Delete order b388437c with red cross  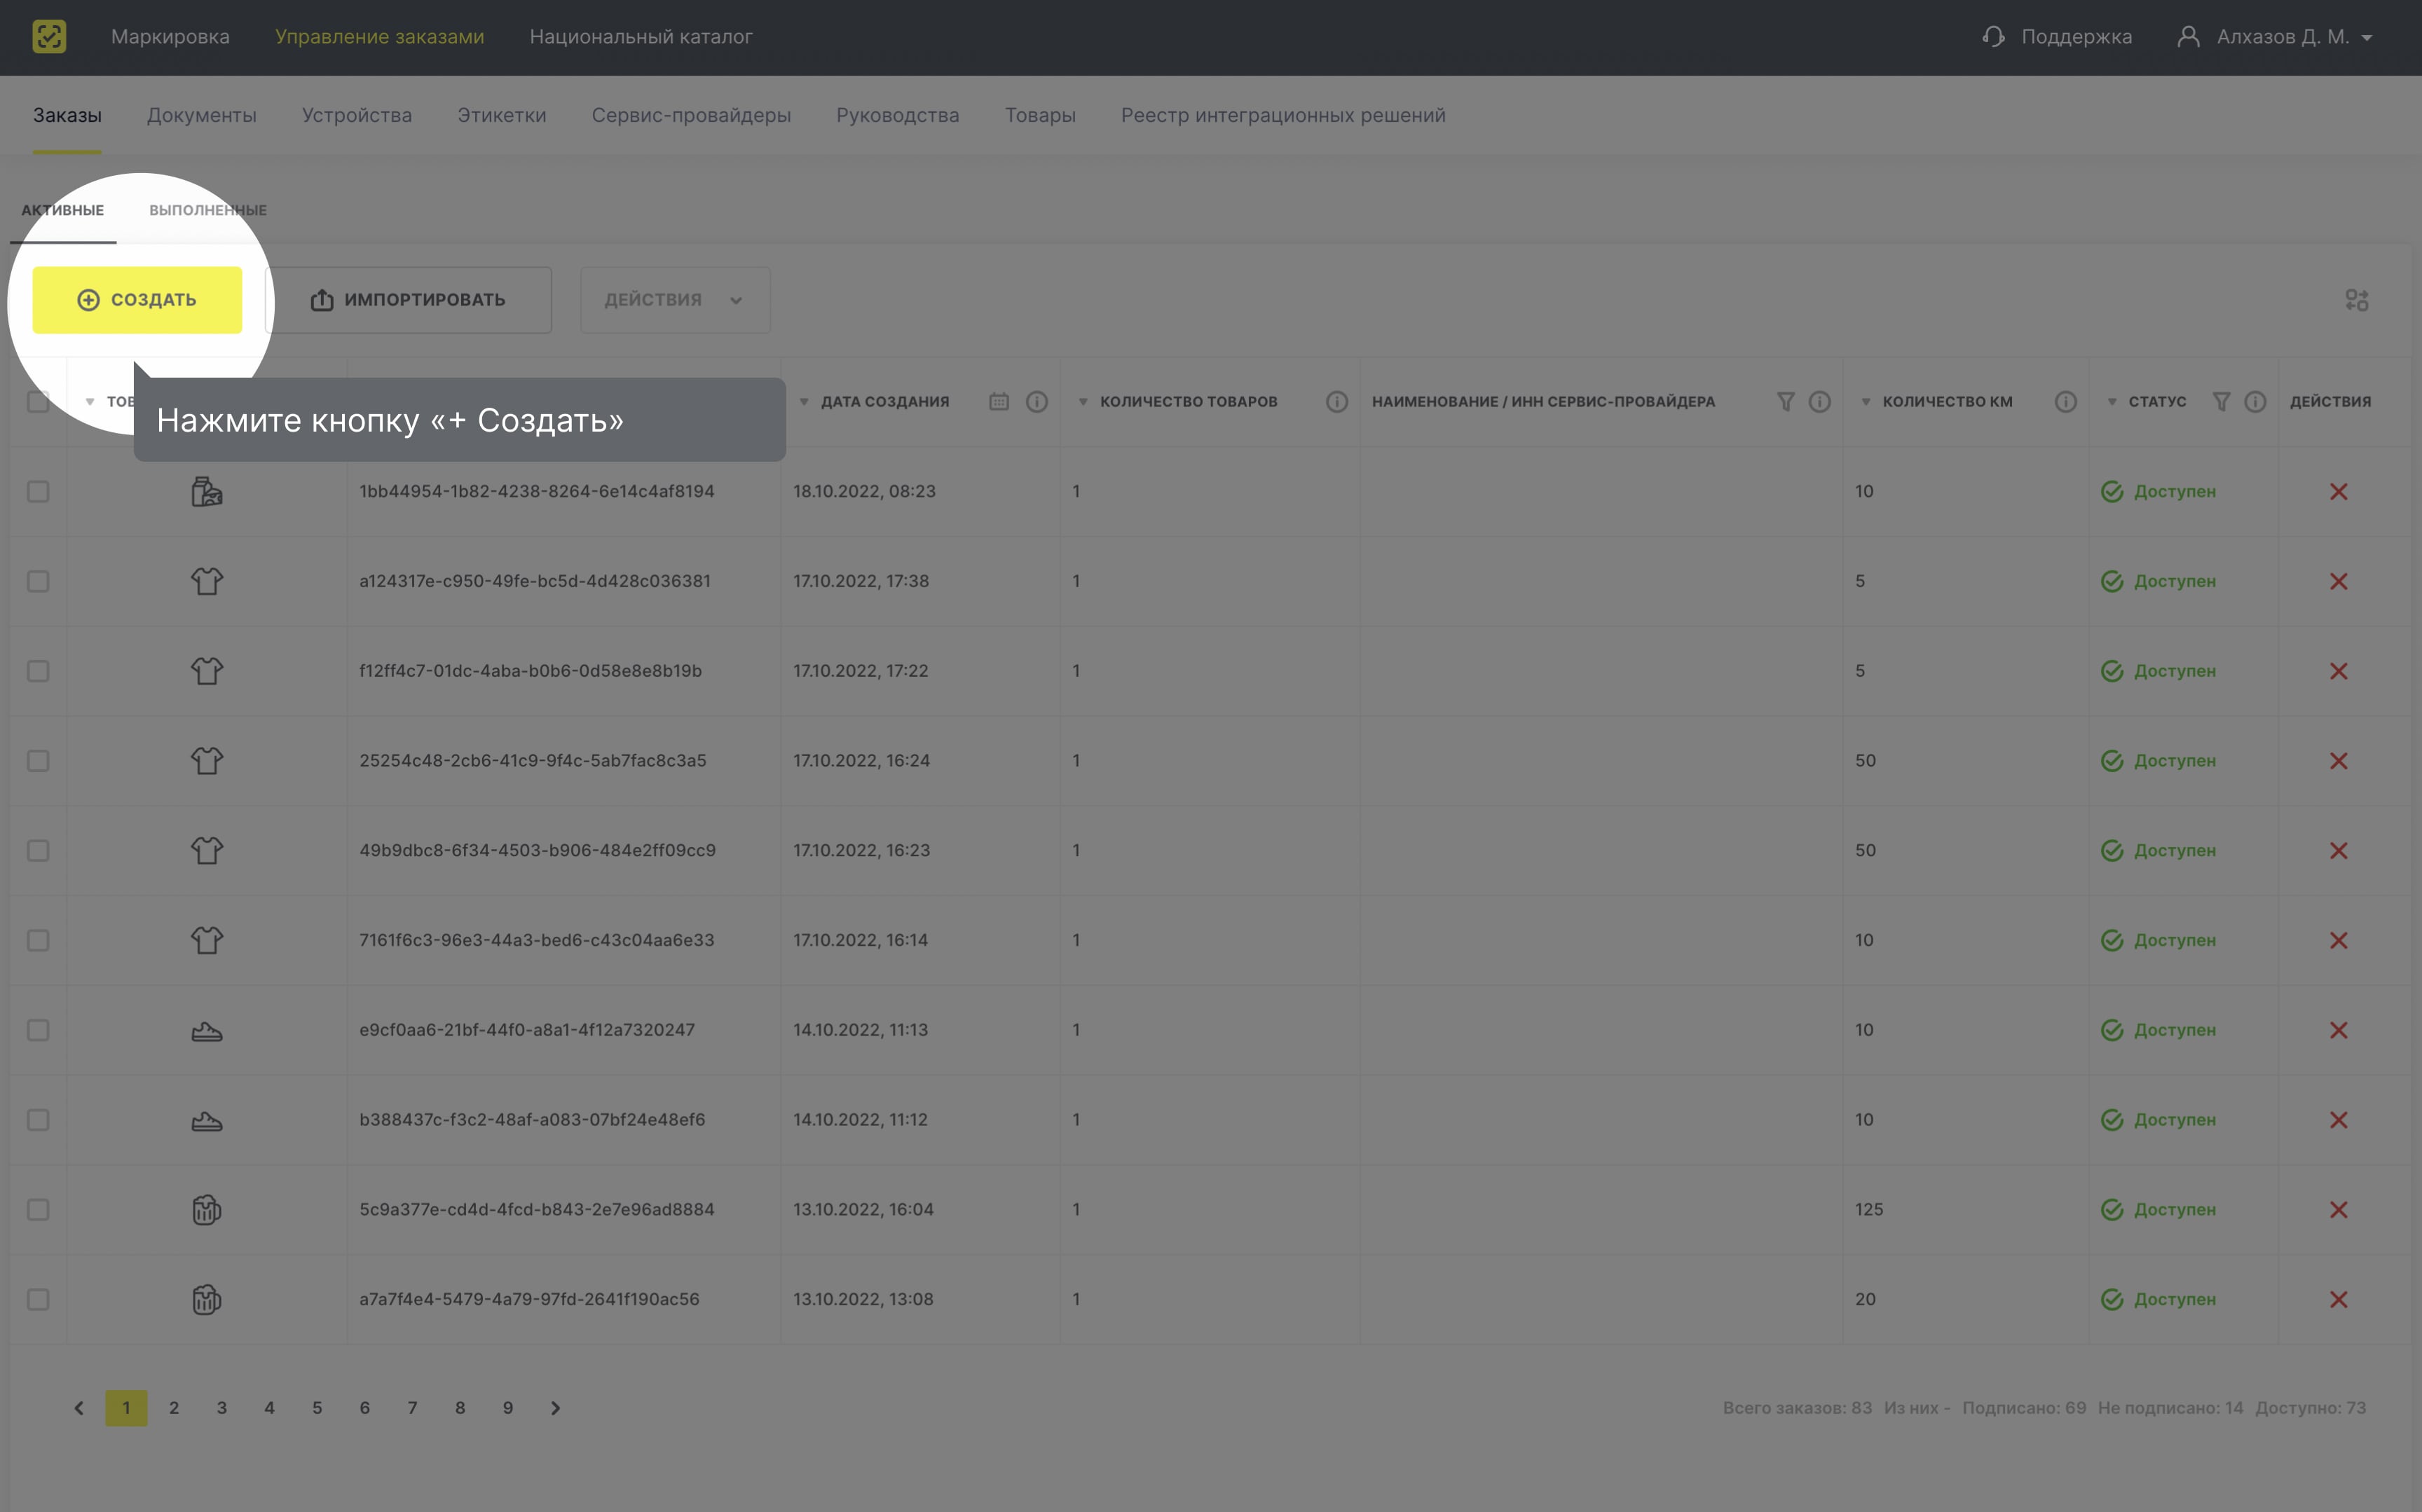coord(2338,1120)
